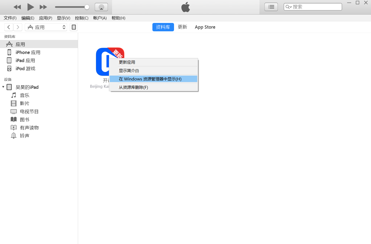Click the 有声读物 audiobook icon

point(14,127)
